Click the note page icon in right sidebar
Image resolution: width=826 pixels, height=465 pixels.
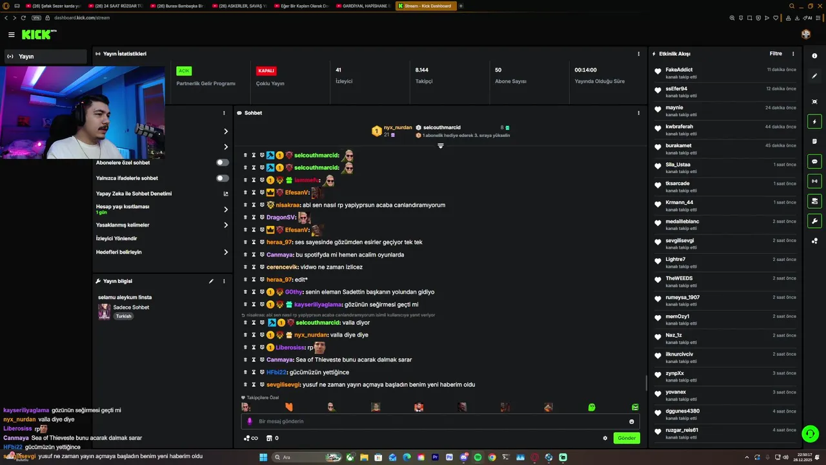click(814, 141)
